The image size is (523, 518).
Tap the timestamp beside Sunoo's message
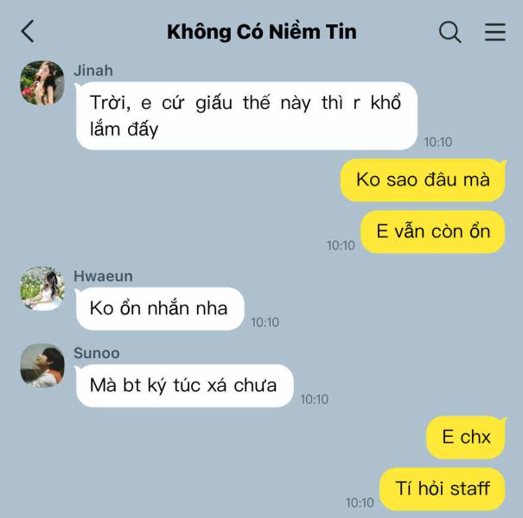click(x=314, y=400)
